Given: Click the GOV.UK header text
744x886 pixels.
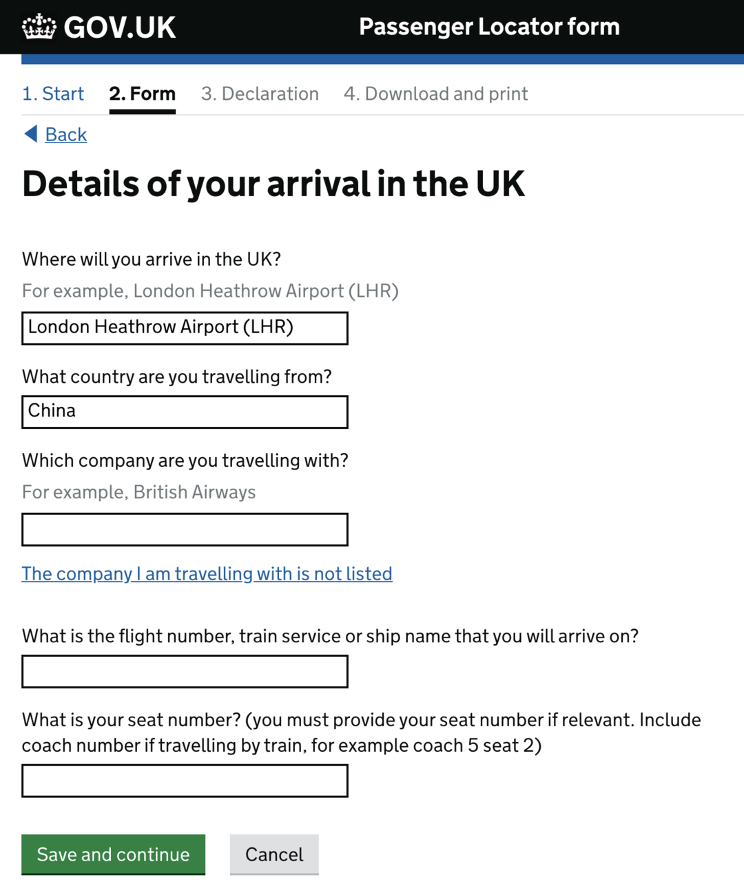Looking at the screenshot, I should (x=120, y=28).
